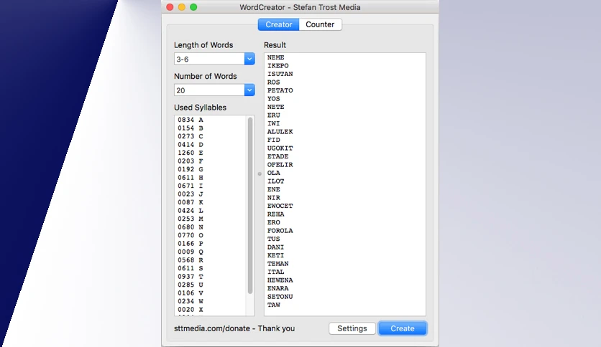Click the result word IKEPO
Image resolution: width=601 pixels, height=347 pixels.
point(278,66)
